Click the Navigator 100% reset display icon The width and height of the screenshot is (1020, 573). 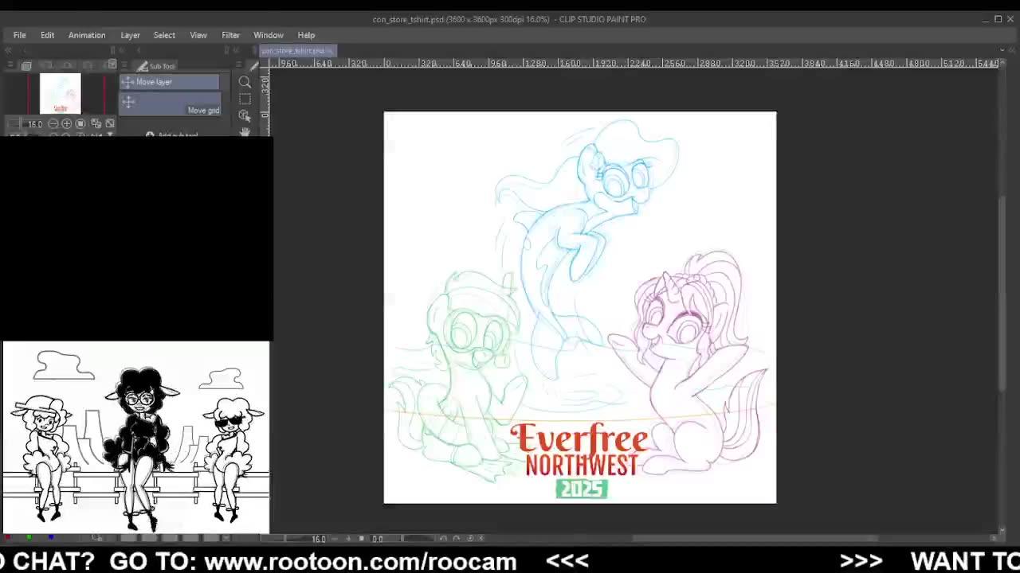click(80, 123)
